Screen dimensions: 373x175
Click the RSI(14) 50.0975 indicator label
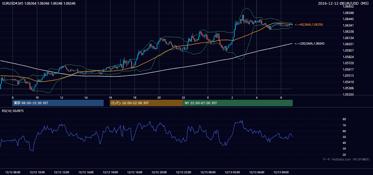click(13, 111)
